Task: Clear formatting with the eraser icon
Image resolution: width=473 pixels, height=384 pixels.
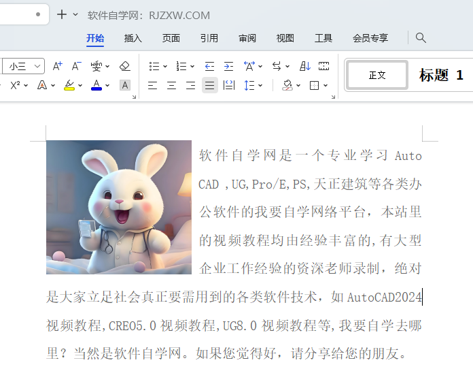Action: coord(125,66)
